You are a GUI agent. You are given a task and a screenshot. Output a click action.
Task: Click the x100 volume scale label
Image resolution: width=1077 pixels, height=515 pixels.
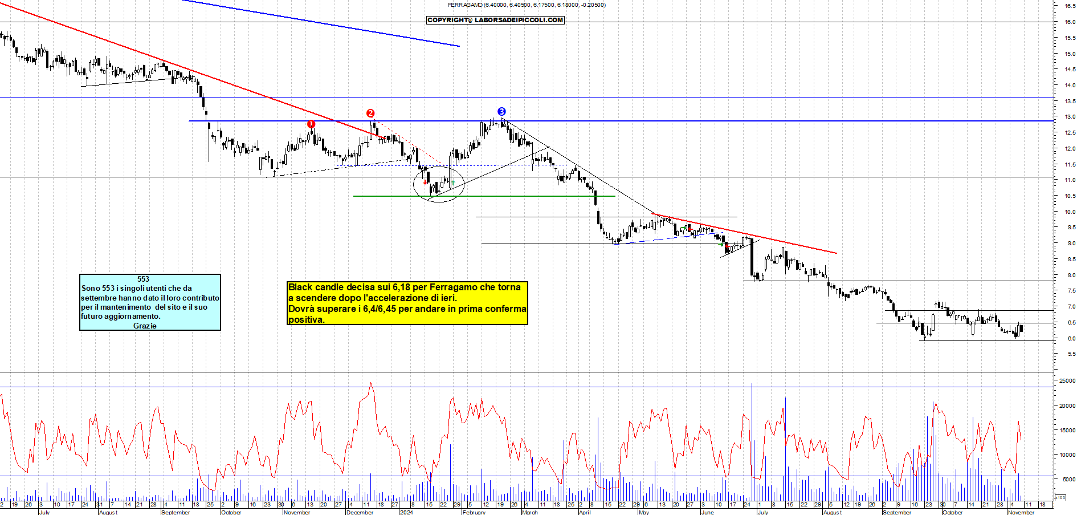1059,497
